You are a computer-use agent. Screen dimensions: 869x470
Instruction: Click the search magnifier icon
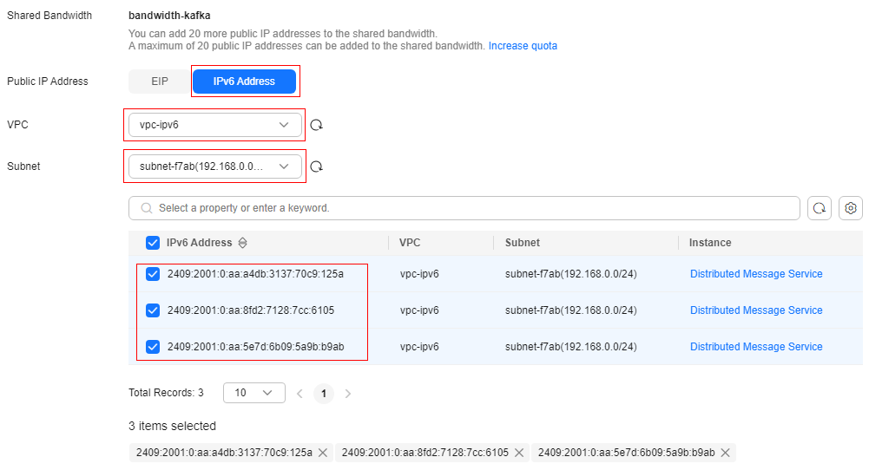[147, 208]
